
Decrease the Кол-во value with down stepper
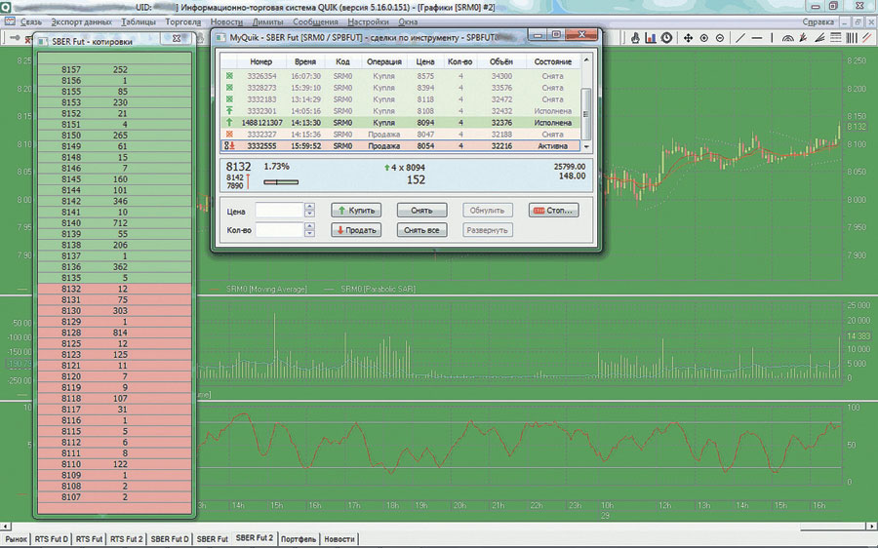pyautogui.click(x=309, y=234)
